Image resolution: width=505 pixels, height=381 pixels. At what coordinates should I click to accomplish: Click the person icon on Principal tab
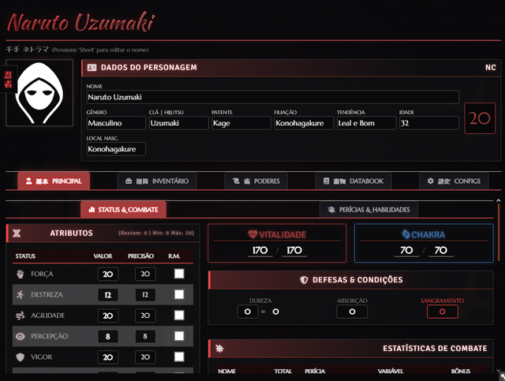(x=28, y=181)
